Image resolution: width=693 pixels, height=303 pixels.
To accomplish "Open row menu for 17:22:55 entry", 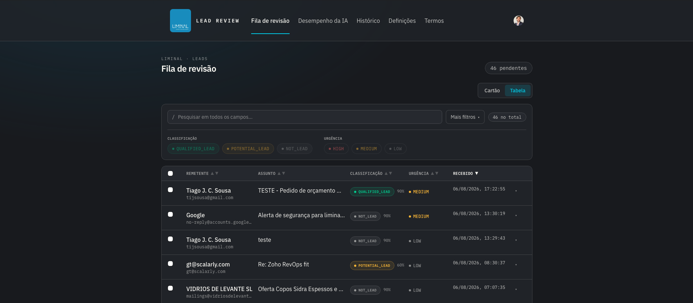I will point(516,191).
